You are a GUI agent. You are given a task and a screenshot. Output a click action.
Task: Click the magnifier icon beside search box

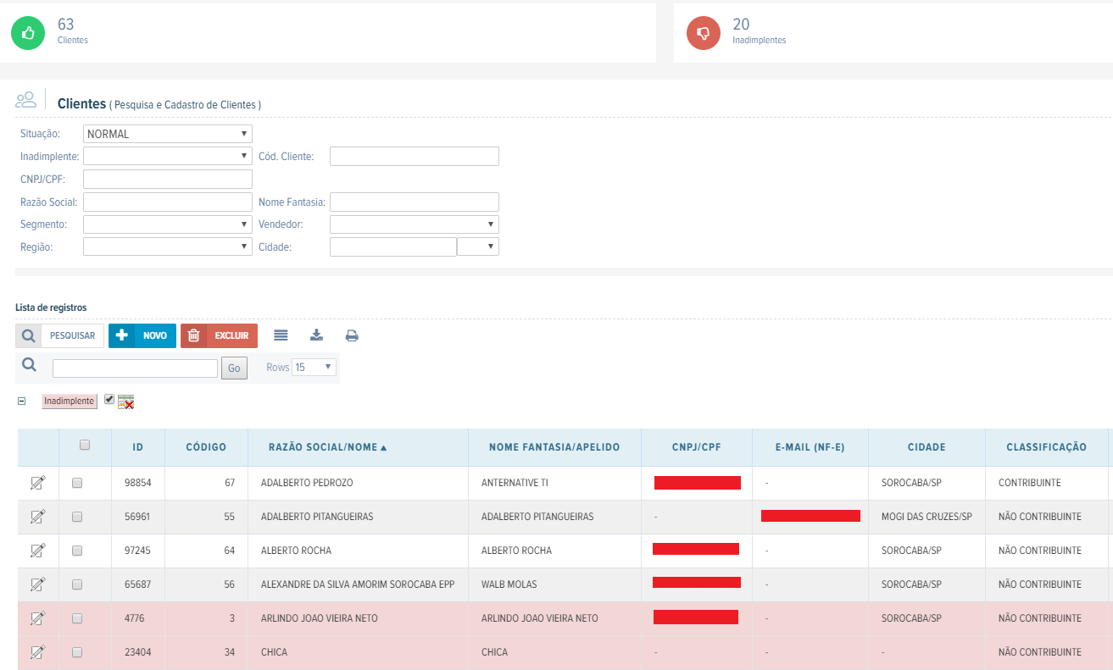[x=30, y=365]
